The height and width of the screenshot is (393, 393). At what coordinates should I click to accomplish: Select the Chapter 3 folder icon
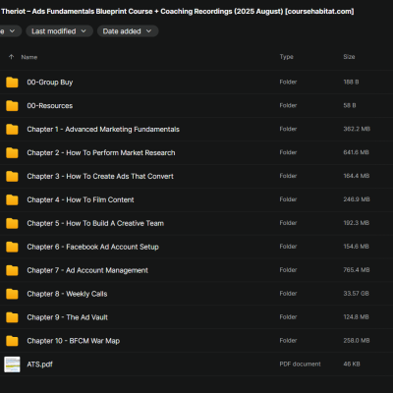(12, 176)
